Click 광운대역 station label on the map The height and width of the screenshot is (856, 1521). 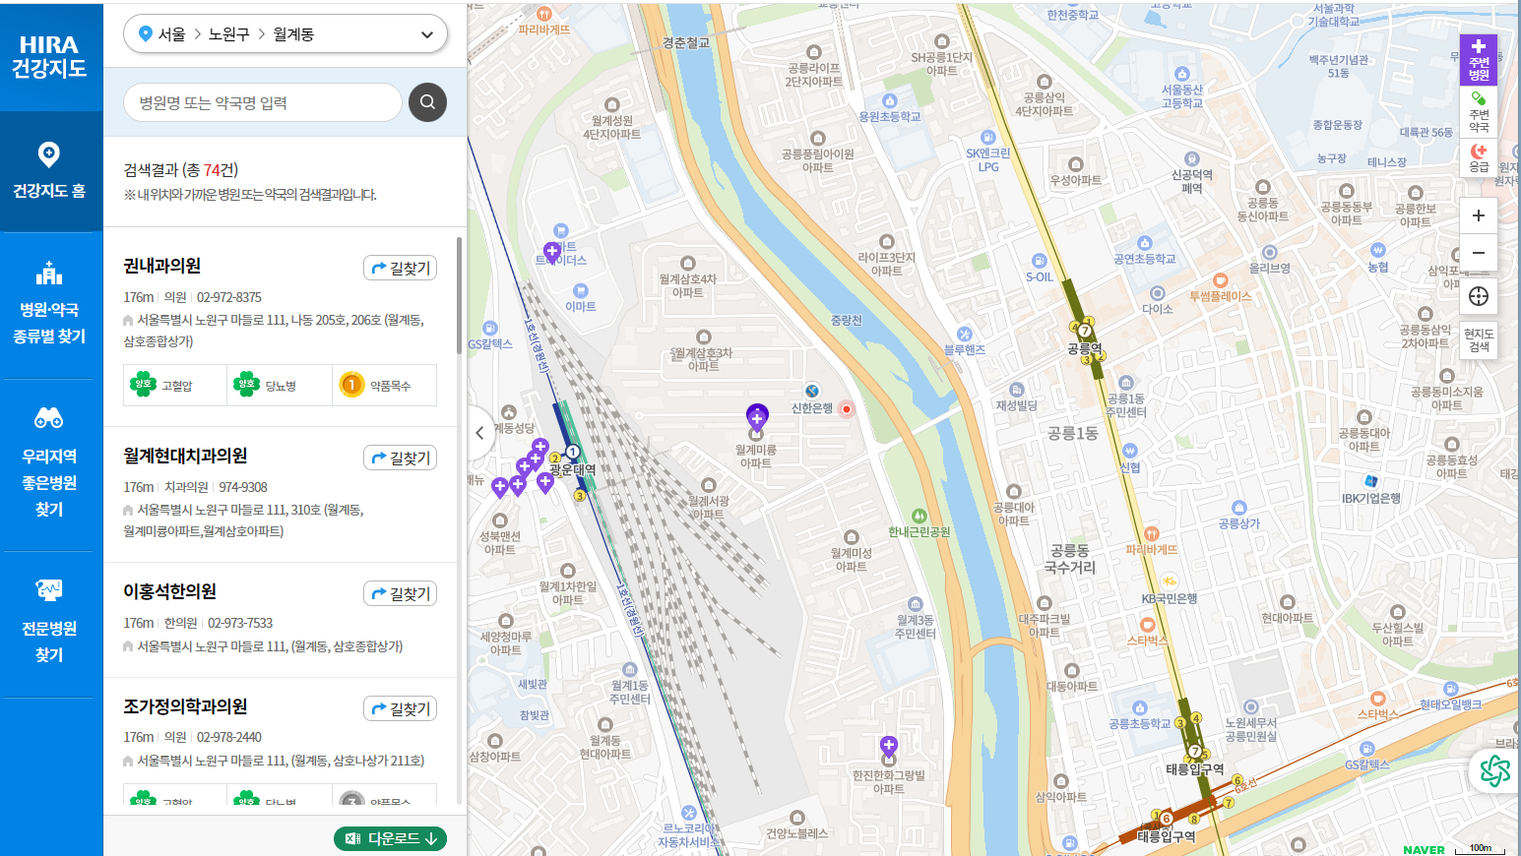(573, 470)
